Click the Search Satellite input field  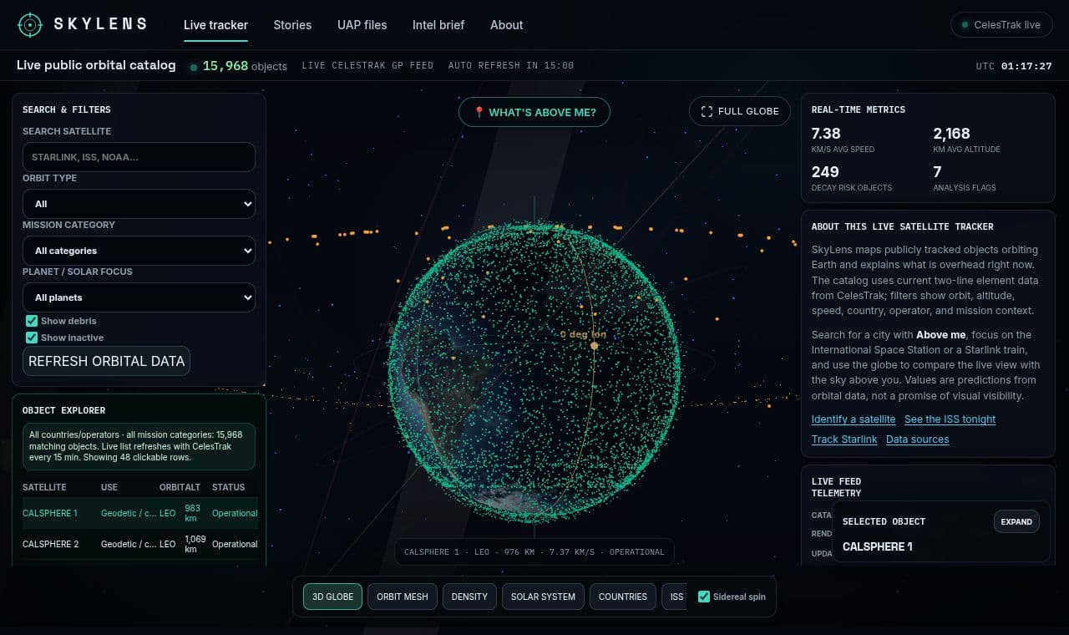(139, 157)
